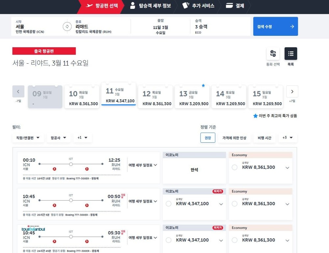Select the March 10 Tuesday date tab
This screenshot has width=329, height=253.
[x=82, y=97]
